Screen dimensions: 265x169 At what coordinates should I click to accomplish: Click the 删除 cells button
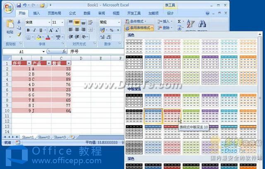pyautogui.click(x=164, y=28)
